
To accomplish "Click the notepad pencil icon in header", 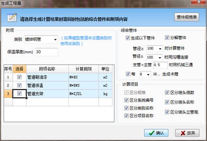I will (12, 17).
